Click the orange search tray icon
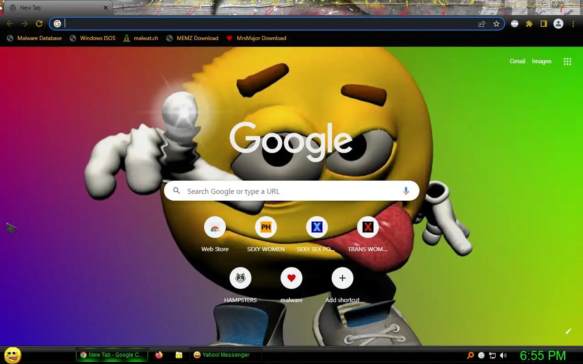Image resolution: width=583 pixels, height=364 pixels. (x=470, y=355)
